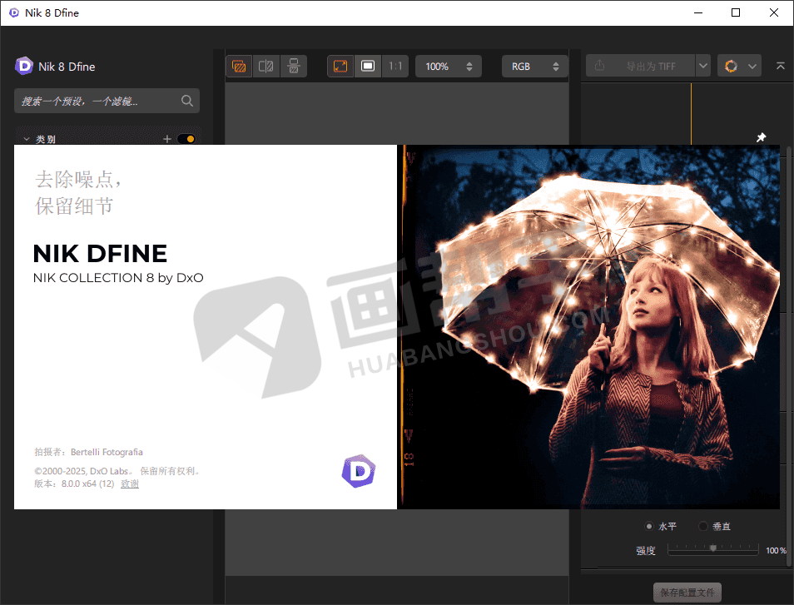Collapse the right panel with the top arrow
This screenshot has width=794, height=605.
click(x=781, y=66)
